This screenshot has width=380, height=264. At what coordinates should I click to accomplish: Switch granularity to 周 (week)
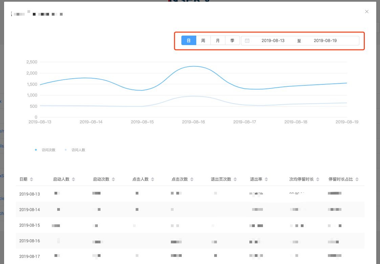pyautogui.click(x=203, y=41)
